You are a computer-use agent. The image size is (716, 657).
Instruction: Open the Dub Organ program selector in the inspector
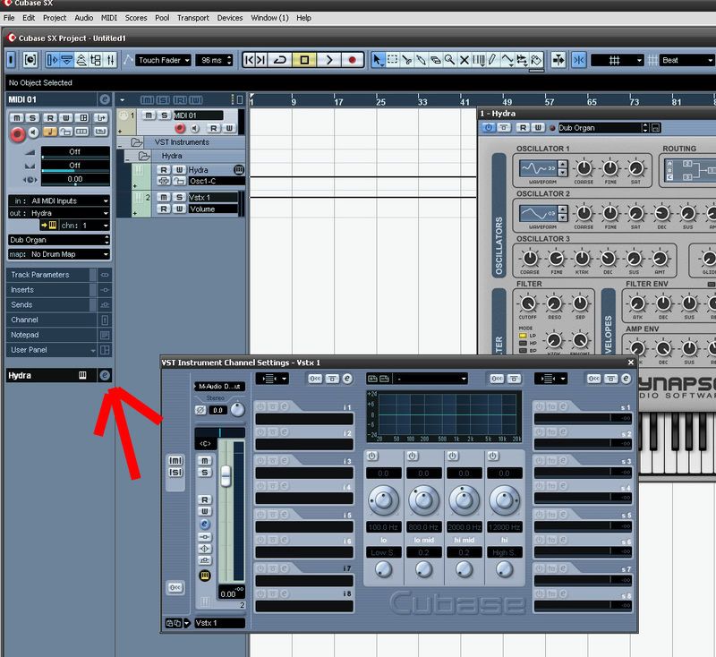[59, 240]
